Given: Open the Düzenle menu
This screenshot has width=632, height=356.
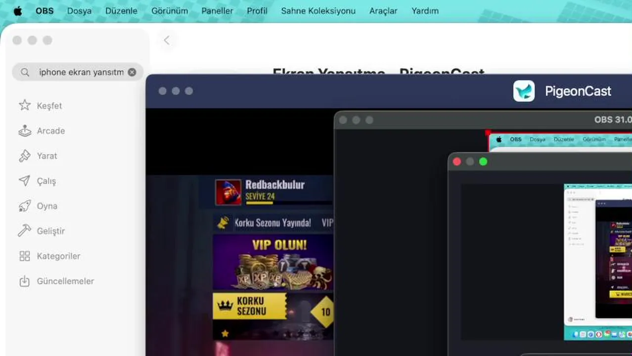Looking at the screenshot, I should (x=121, y=11).
